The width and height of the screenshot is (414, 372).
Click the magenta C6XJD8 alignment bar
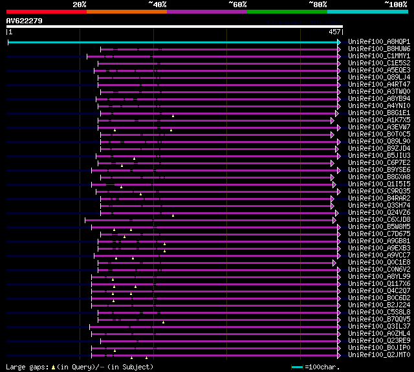pyautogui.click(x=210, y=220)
